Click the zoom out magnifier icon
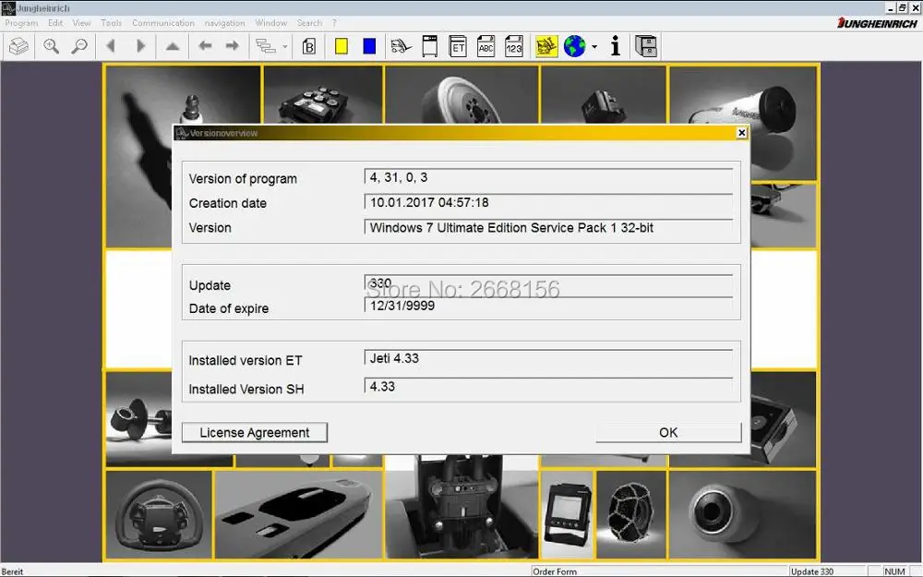This screenshot has height=577, width=923. (79, 46)
